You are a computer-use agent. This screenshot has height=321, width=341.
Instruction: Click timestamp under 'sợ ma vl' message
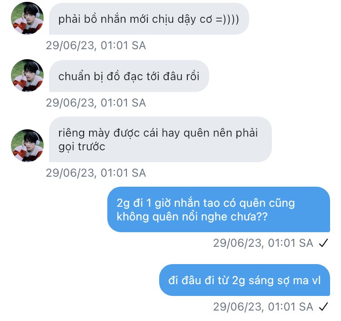click(x=263, y=307)
